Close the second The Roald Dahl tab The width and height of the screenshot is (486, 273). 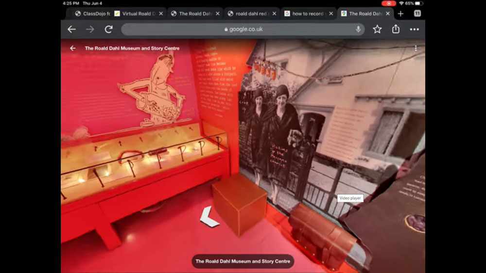click(218, 14)
